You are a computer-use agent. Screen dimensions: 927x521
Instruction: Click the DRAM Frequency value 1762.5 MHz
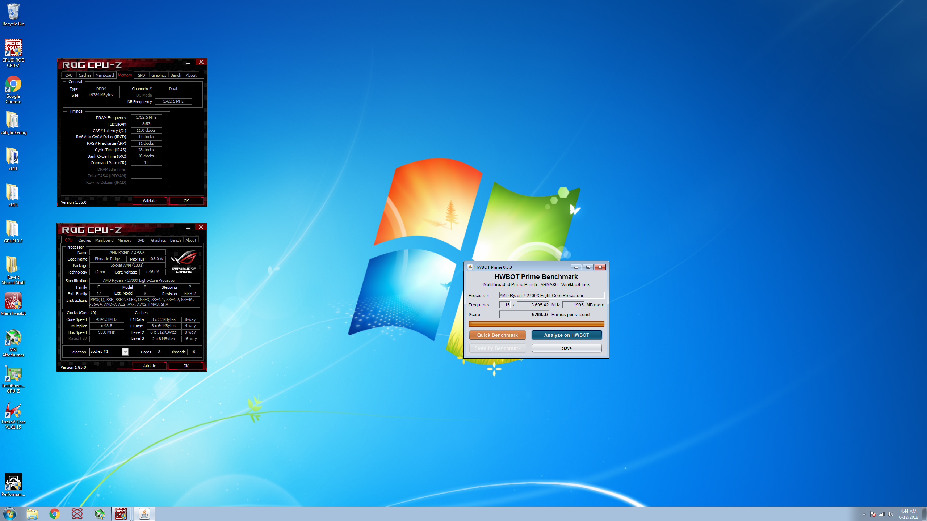pyautogui.click(x=146, y=117)
